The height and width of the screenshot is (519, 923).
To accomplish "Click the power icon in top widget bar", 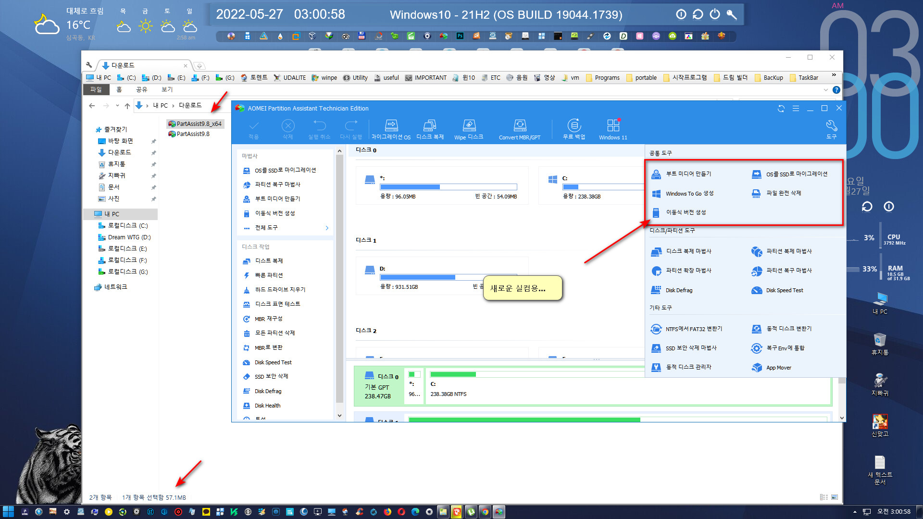I will point(715,14).
